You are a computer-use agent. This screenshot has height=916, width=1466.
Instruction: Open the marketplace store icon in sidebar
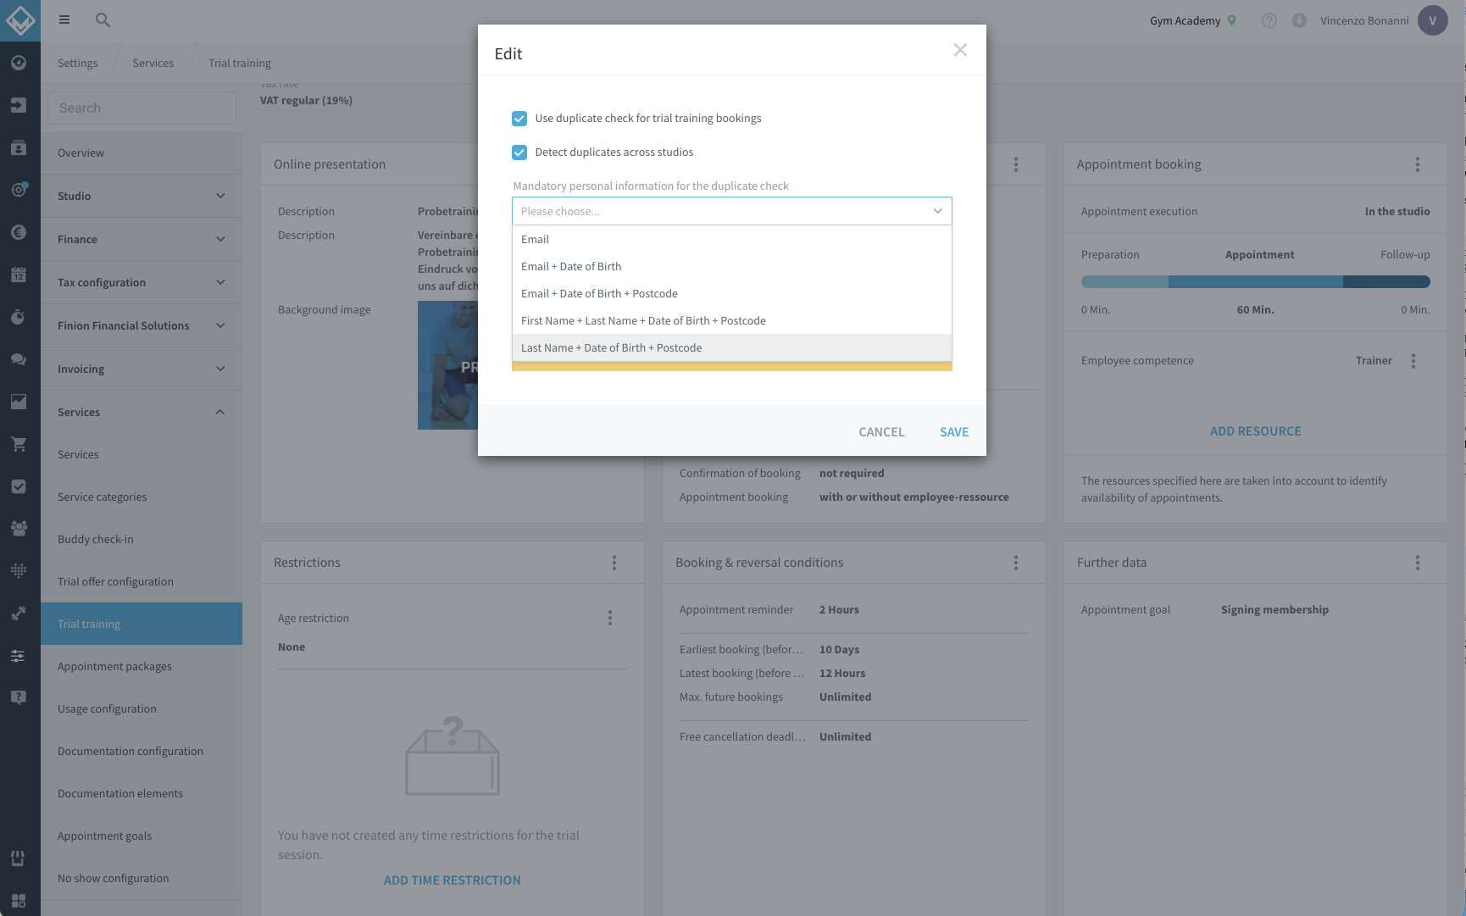[19, 858]
